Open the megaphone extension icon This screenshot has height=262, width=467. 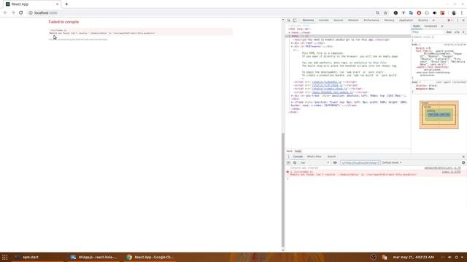[x=435, y=13]
